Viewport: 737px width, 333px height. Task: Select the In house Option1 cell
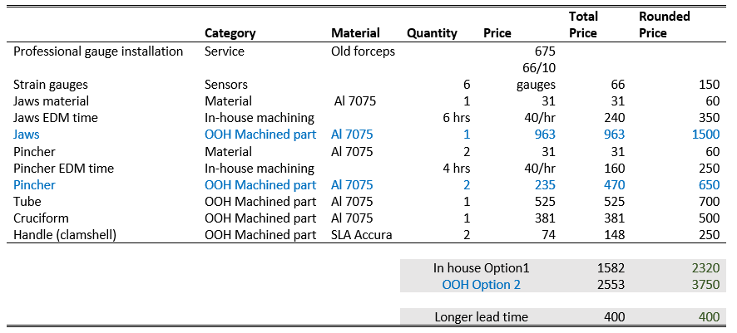481,268
